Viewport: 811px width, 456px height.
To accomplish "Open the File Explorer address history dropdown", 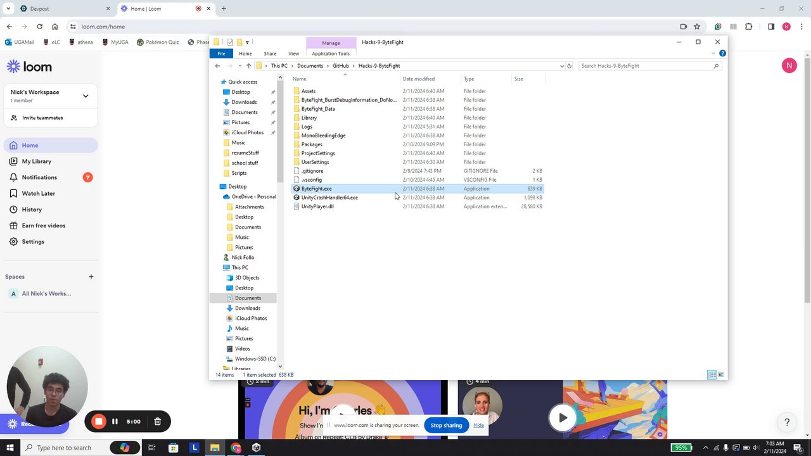I will point(561,66).
